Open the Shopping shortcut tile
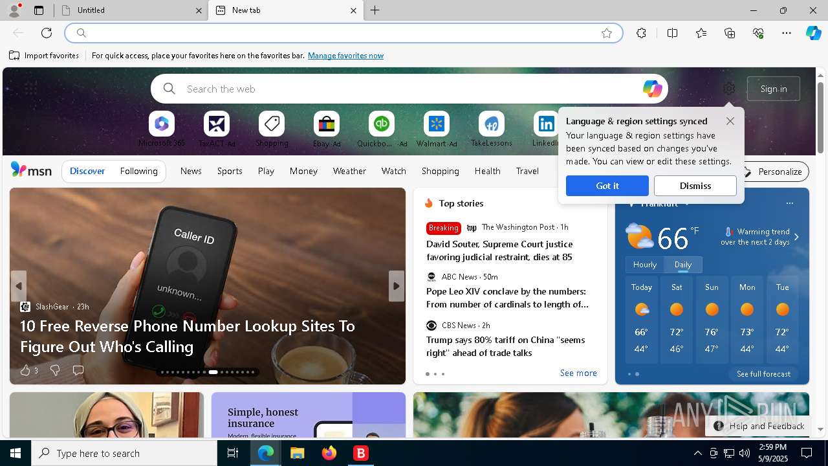 tap(272, 129)
